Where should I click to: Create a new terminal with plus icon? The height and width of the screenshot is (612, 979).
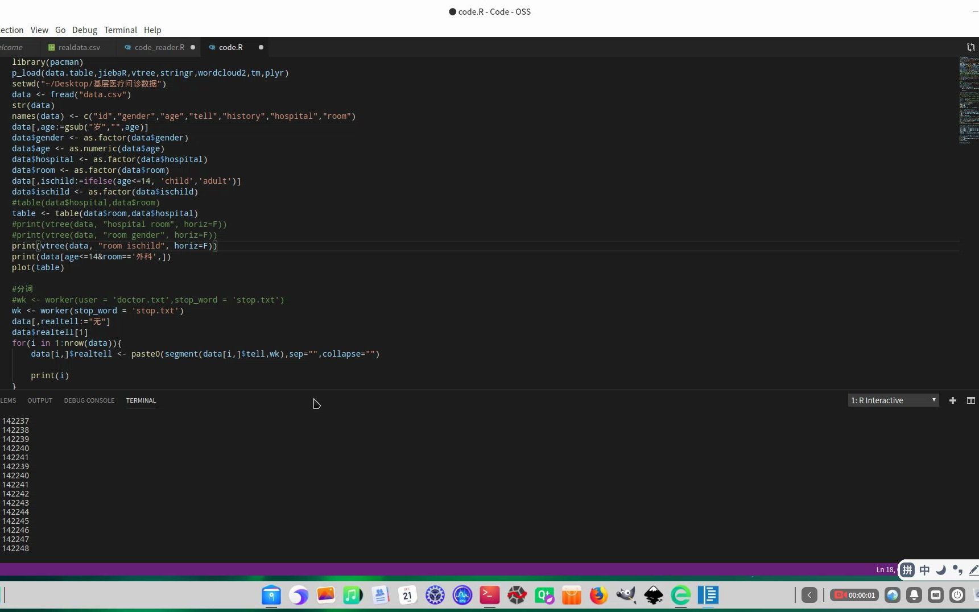[x=953, y=400]
